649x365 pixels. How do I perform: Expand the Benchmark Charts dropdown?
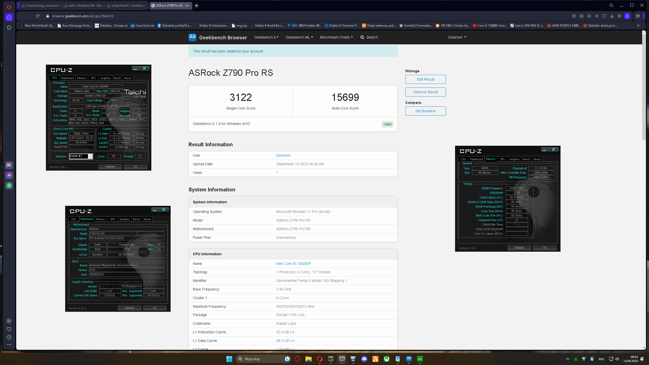(x=336, y=37)
